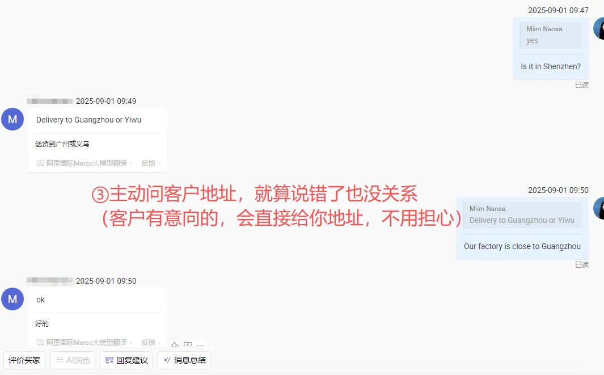Open the more options dots next to the ok message
This screenshot has width=604, height=375.
click(x=200, y=344)
